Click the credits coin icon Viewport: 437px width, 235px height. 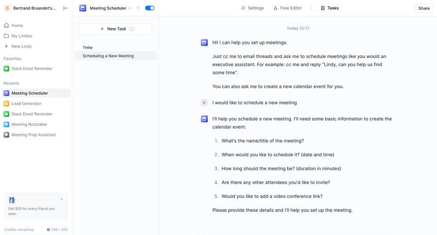(48, 230)
